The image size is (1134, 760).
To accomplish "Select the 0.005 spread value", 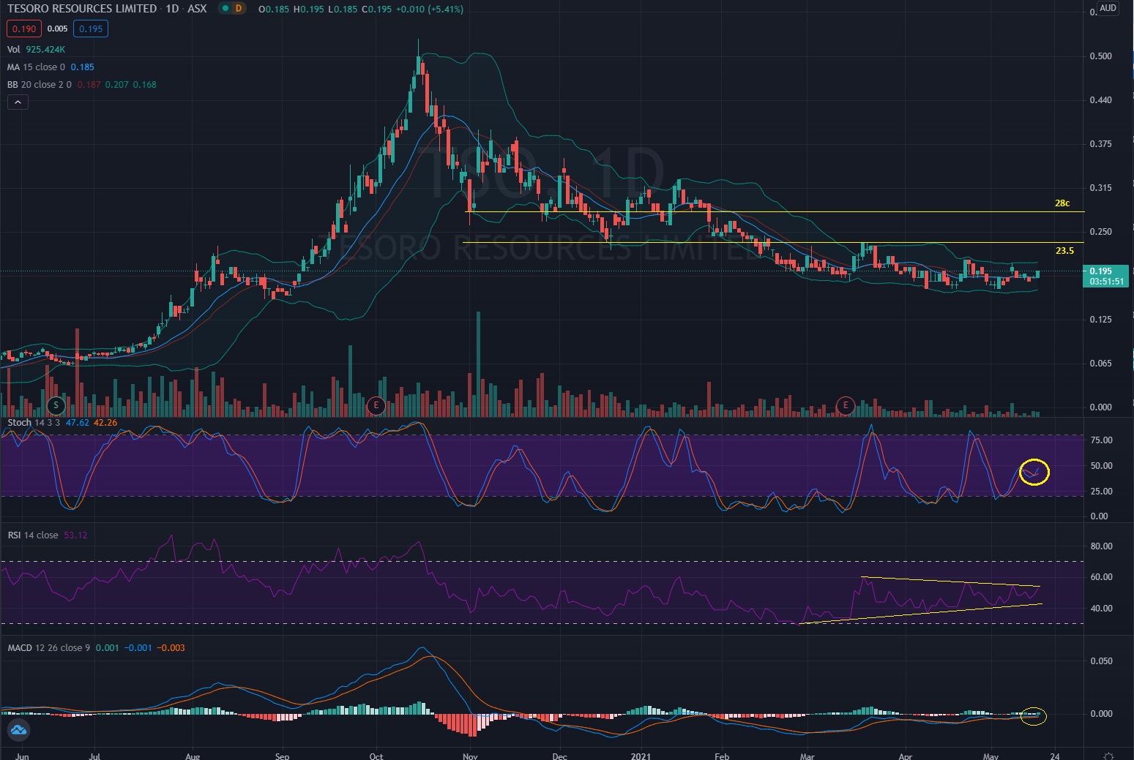I will (57, 29).
